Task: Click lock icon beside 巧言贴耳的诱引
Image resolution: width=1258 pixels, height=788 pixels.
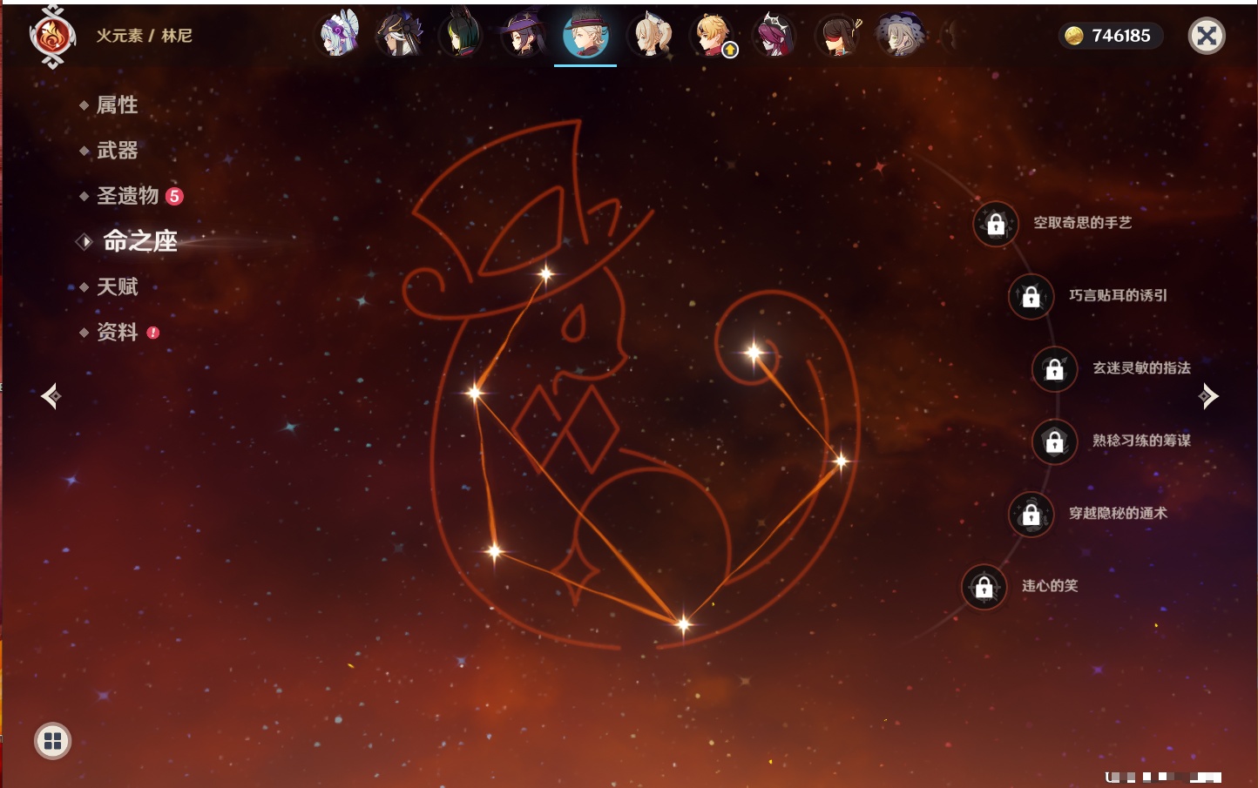Action: click(1031, 297)
